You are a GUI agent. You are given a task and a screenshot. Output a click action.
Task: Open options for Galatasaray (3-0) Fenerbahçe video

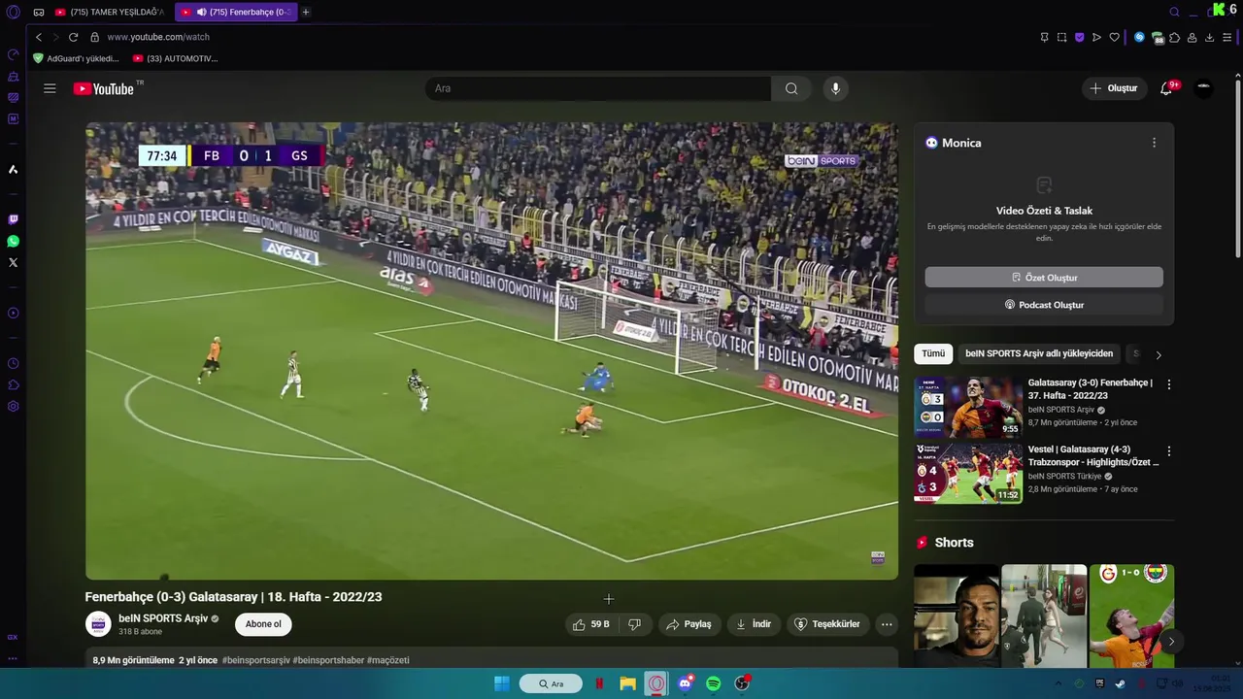coord(1168,384)
